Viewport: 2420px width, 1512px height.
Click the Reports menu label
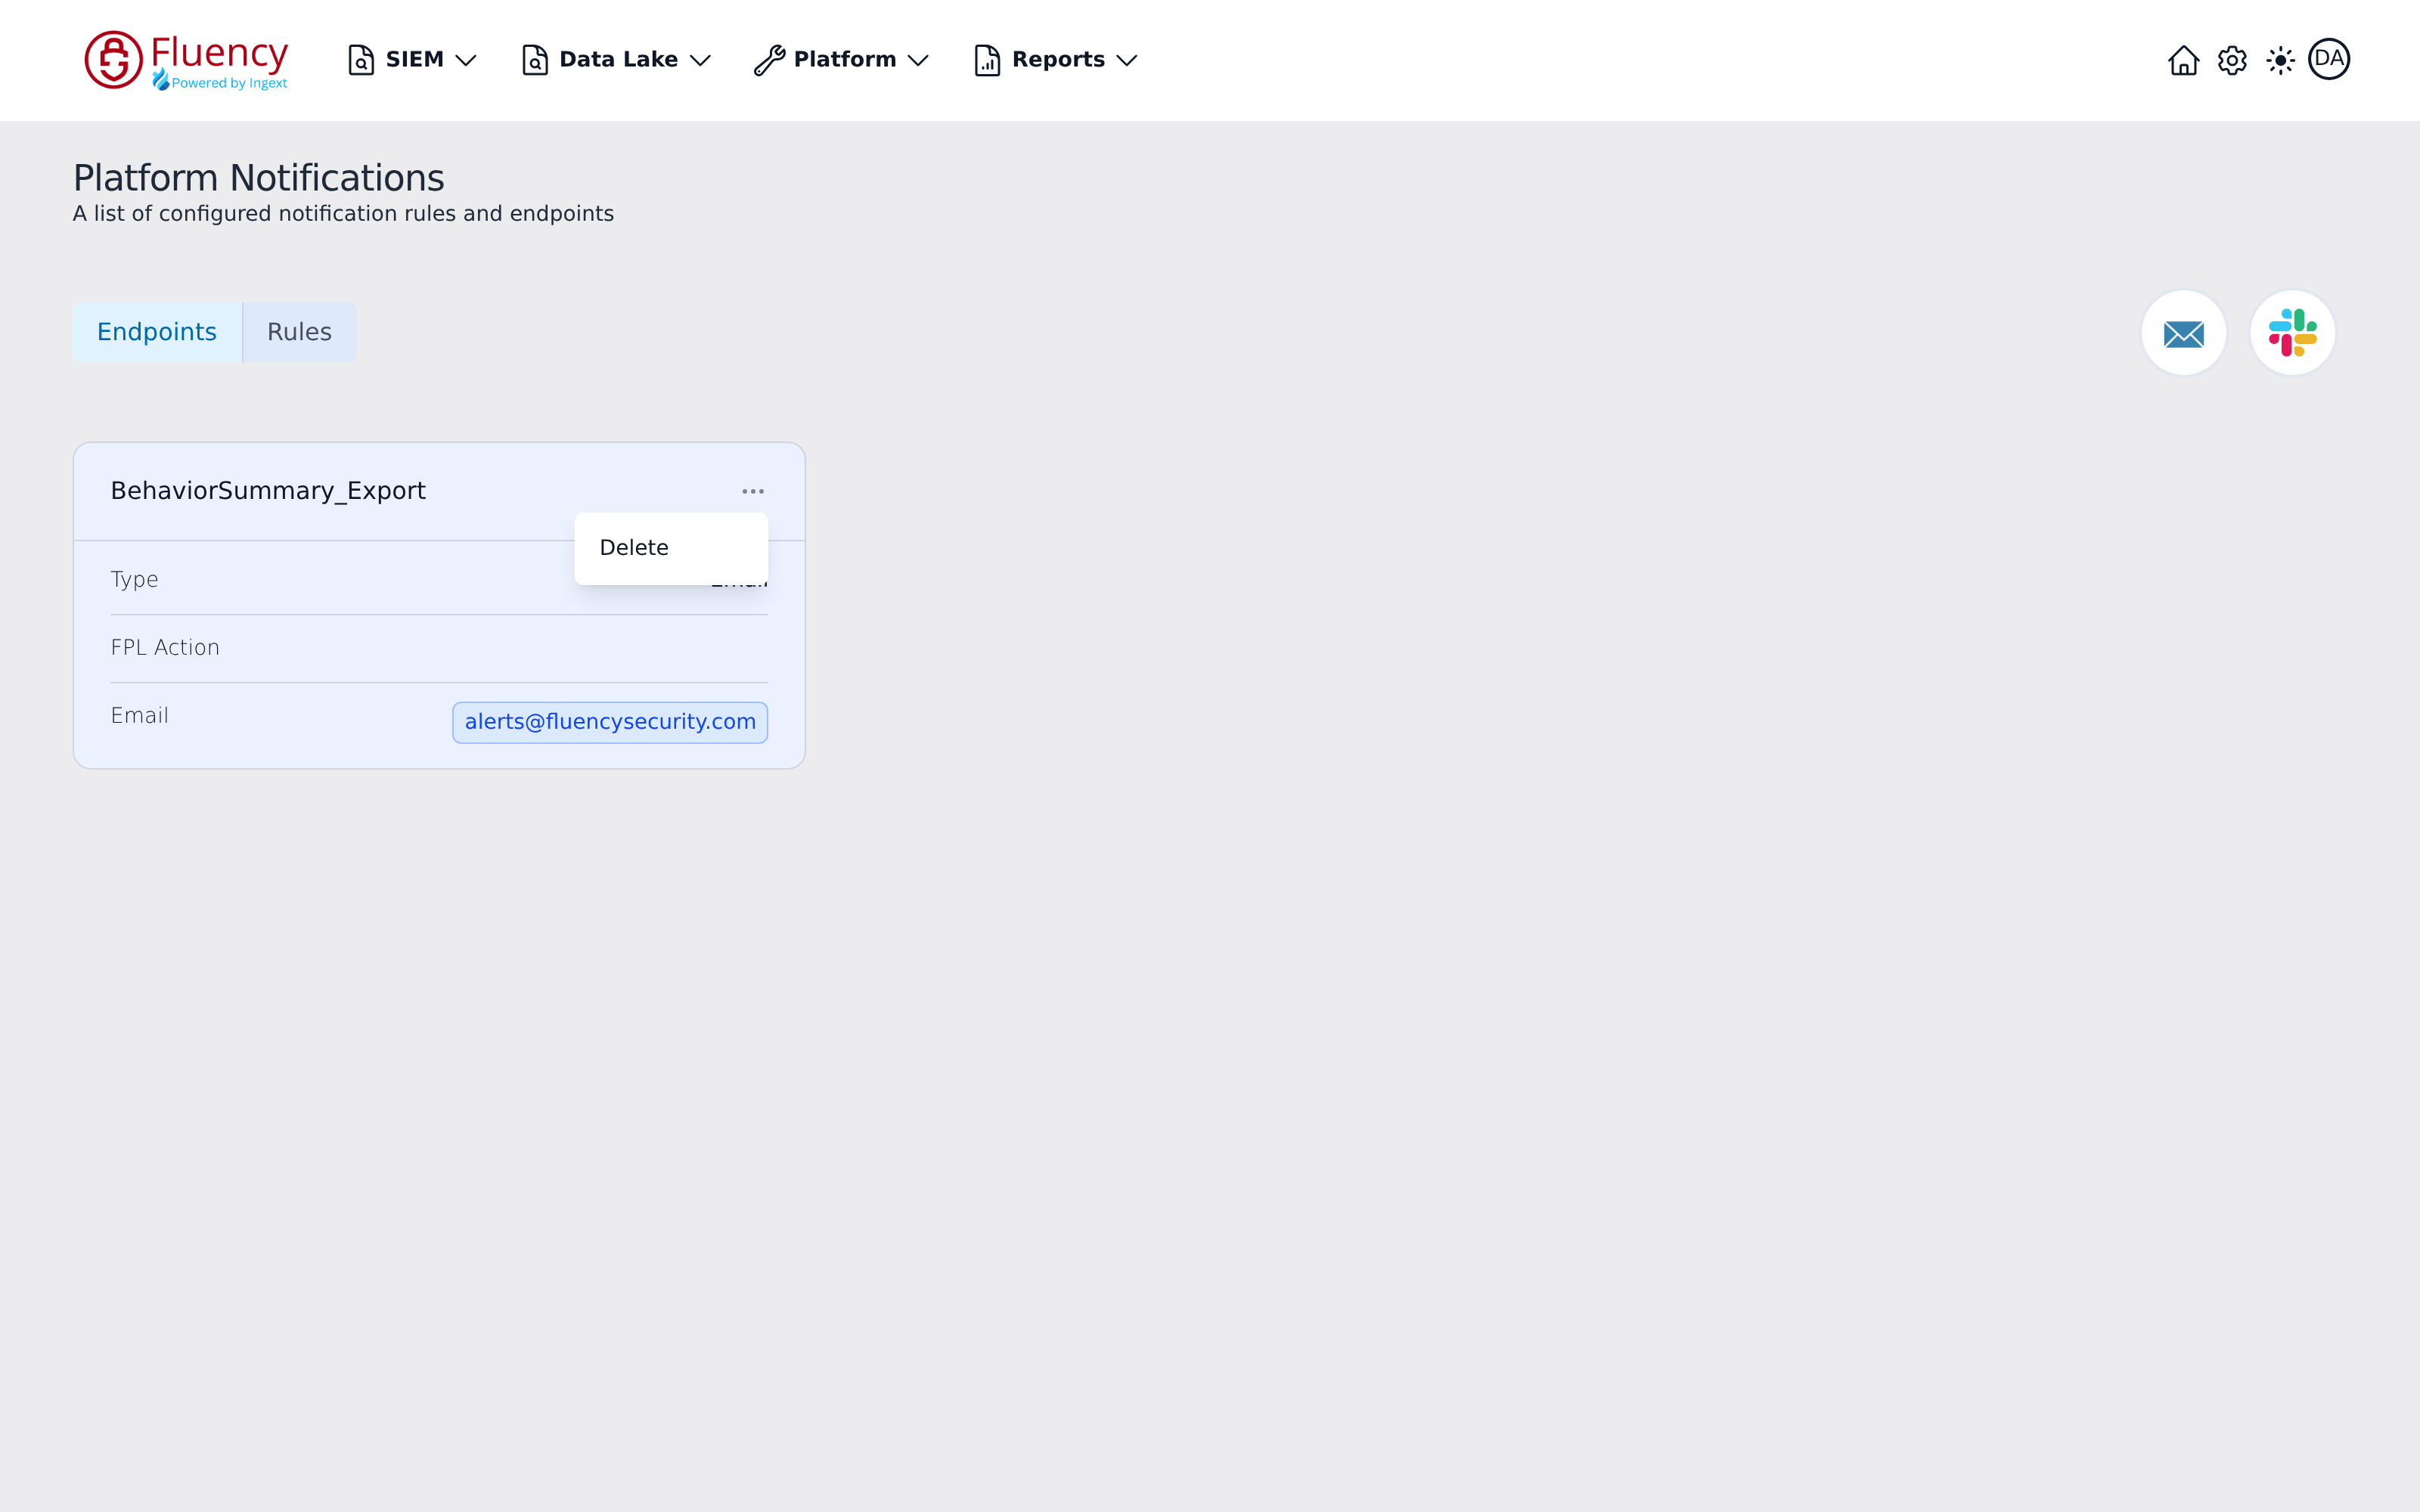[1058, 60]
